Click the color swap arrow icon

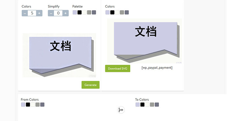[x=121, y=110]
